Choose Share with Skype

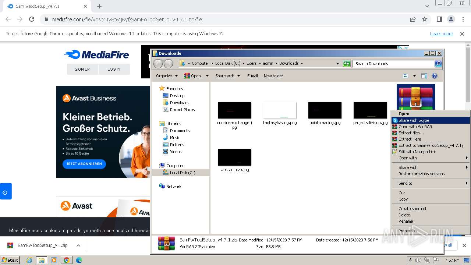click(x=431, y=120)
